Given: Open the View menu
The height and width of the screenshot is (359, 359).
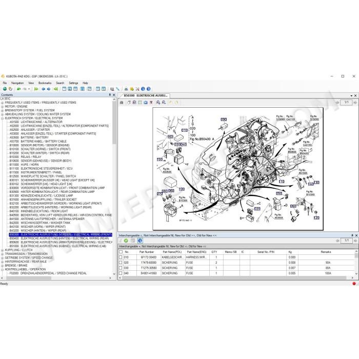Looking at the screenshot, I should [31, 83].
